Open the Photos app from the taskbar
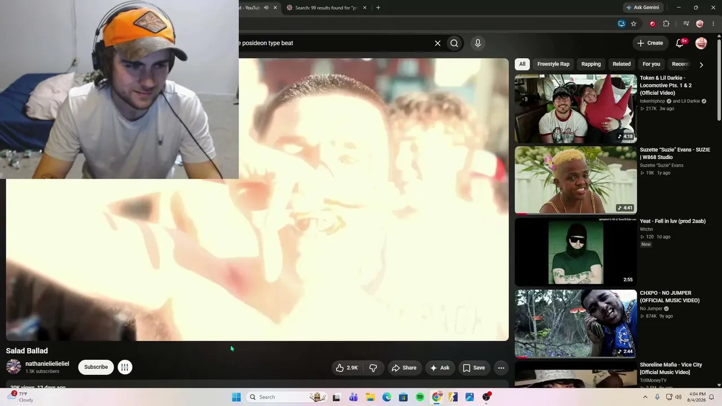The width and height of the screenshot is (722, 406). click(469, 397)
